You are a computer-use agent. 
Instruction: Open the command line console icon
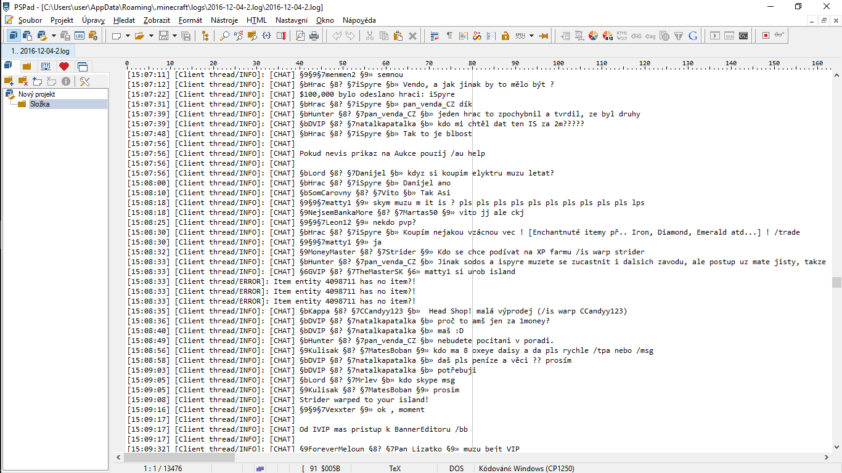click(x=743, y=36)
